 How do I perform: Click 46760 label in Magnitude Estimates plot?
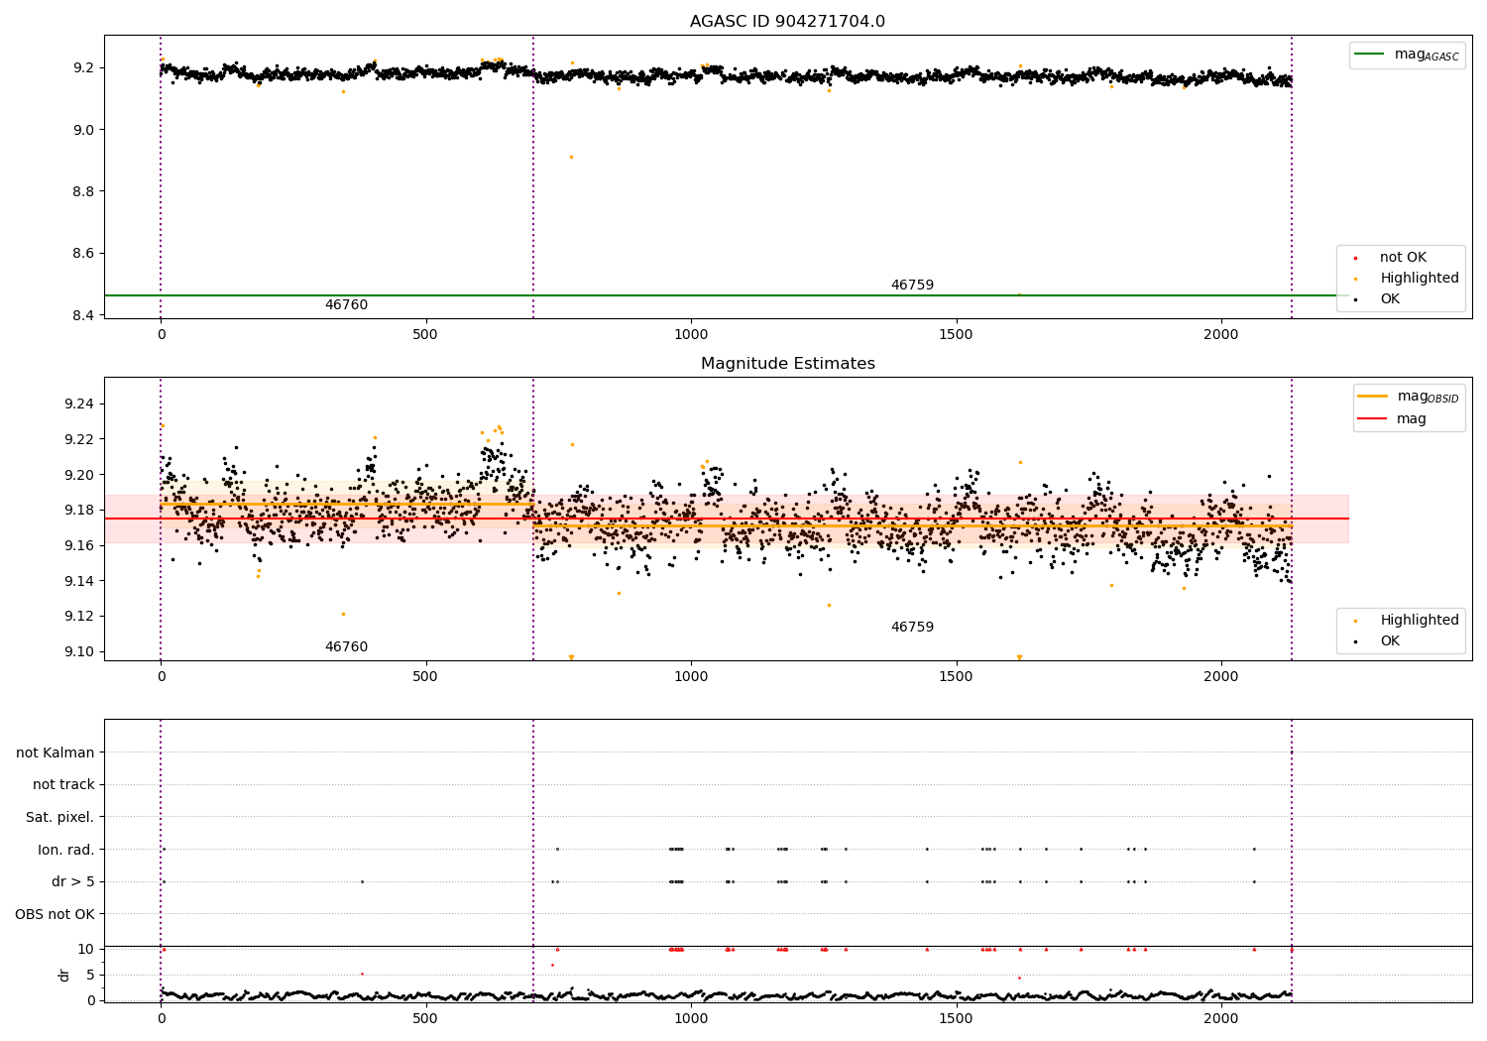click(346, 647)
